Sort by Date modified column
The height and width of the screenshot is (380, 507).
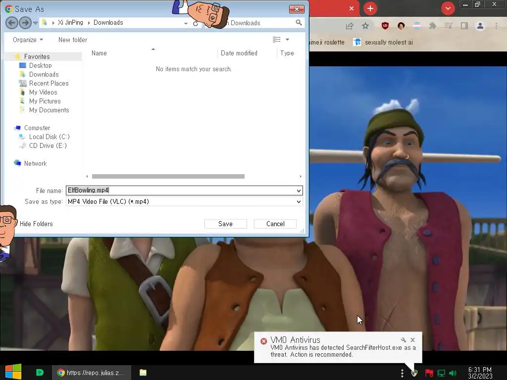(239, 53)
